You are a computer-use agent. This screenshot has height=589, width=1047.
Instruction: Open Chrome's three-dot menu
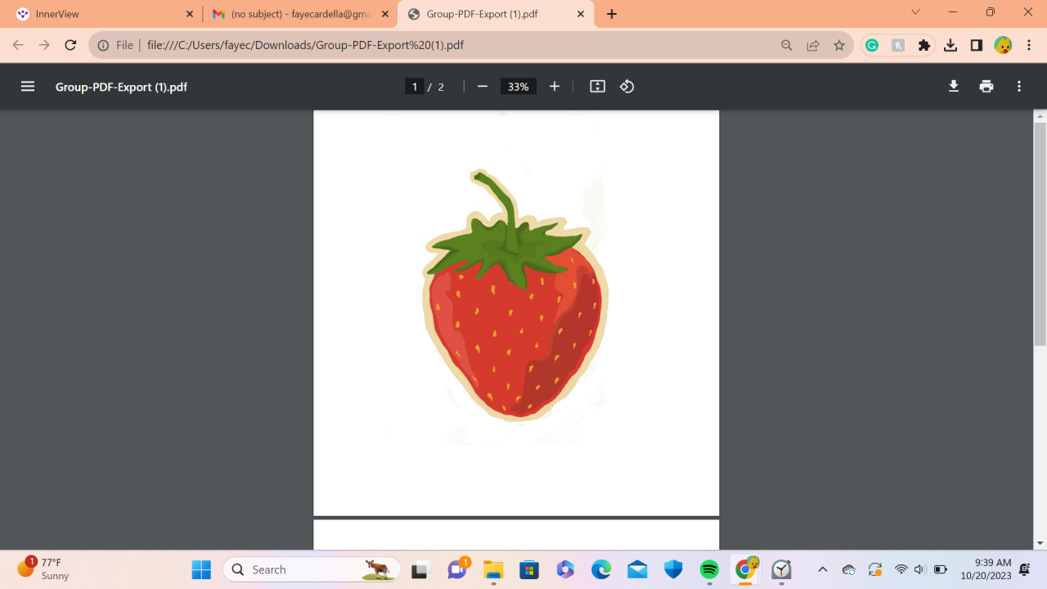point(1029,46)
